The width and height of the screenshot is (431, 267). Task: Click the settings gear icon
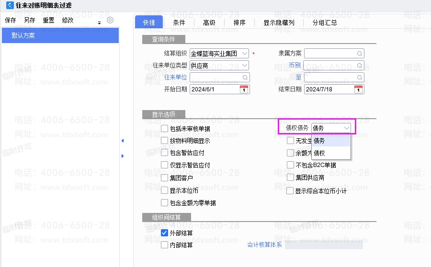[x=110, y=20]
